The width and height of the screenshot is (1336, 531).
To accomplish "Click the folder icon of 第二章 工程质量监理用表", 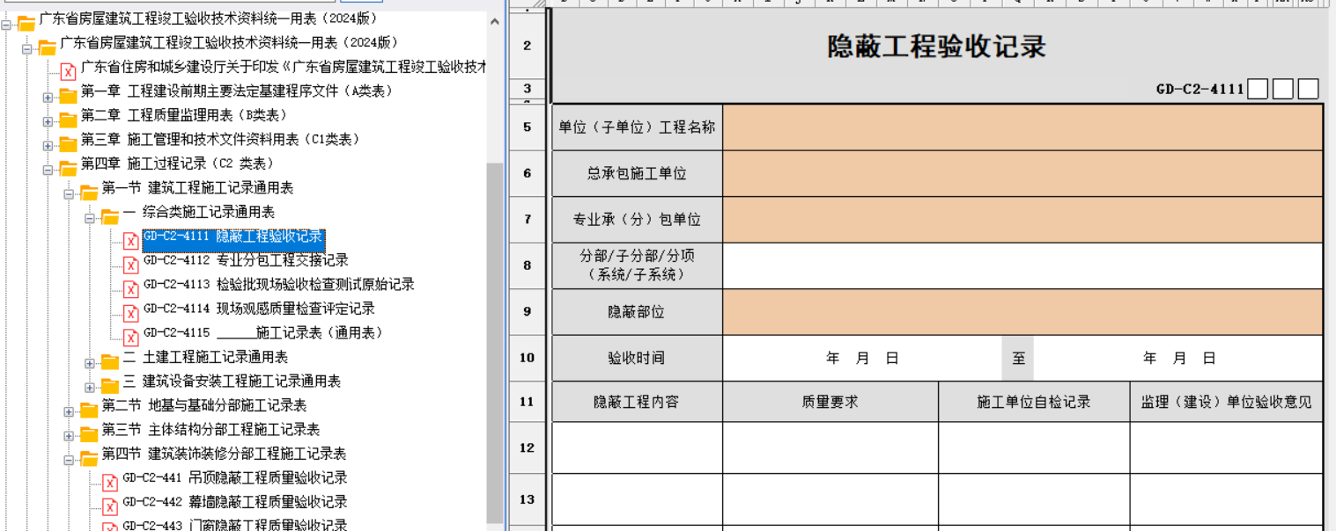I will coord(68,120).
